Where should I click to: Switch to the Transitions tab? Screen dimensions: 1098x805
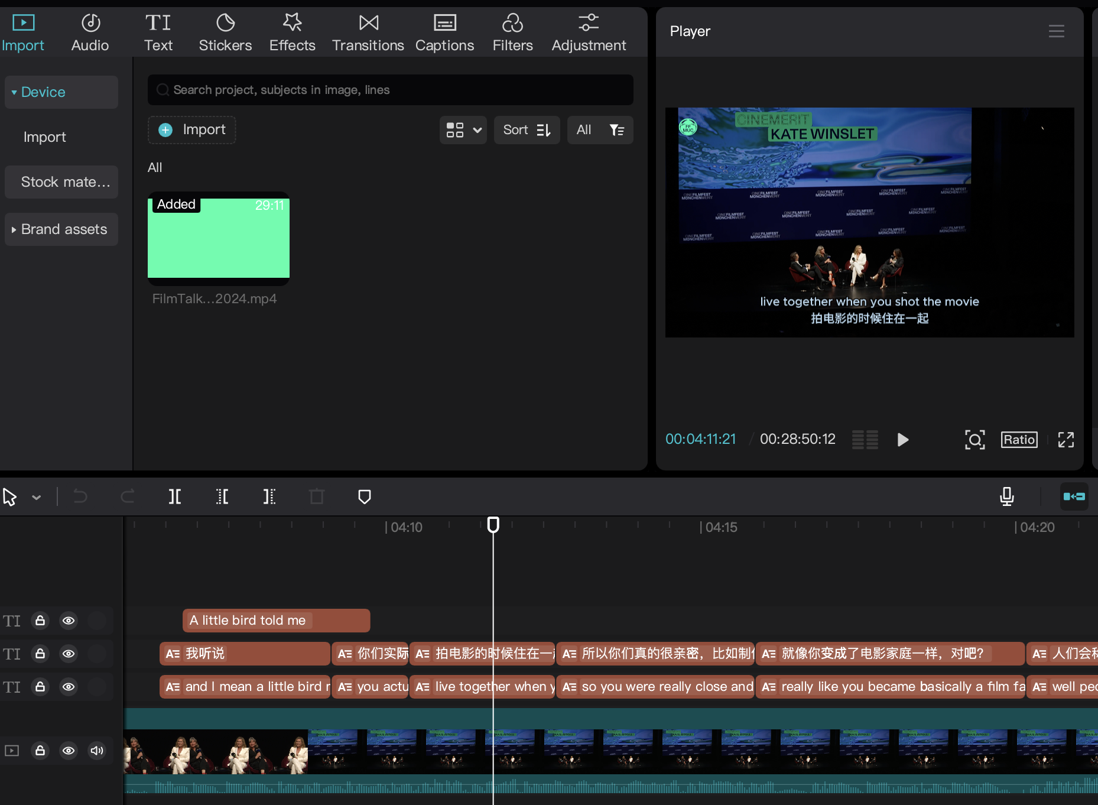368,33
